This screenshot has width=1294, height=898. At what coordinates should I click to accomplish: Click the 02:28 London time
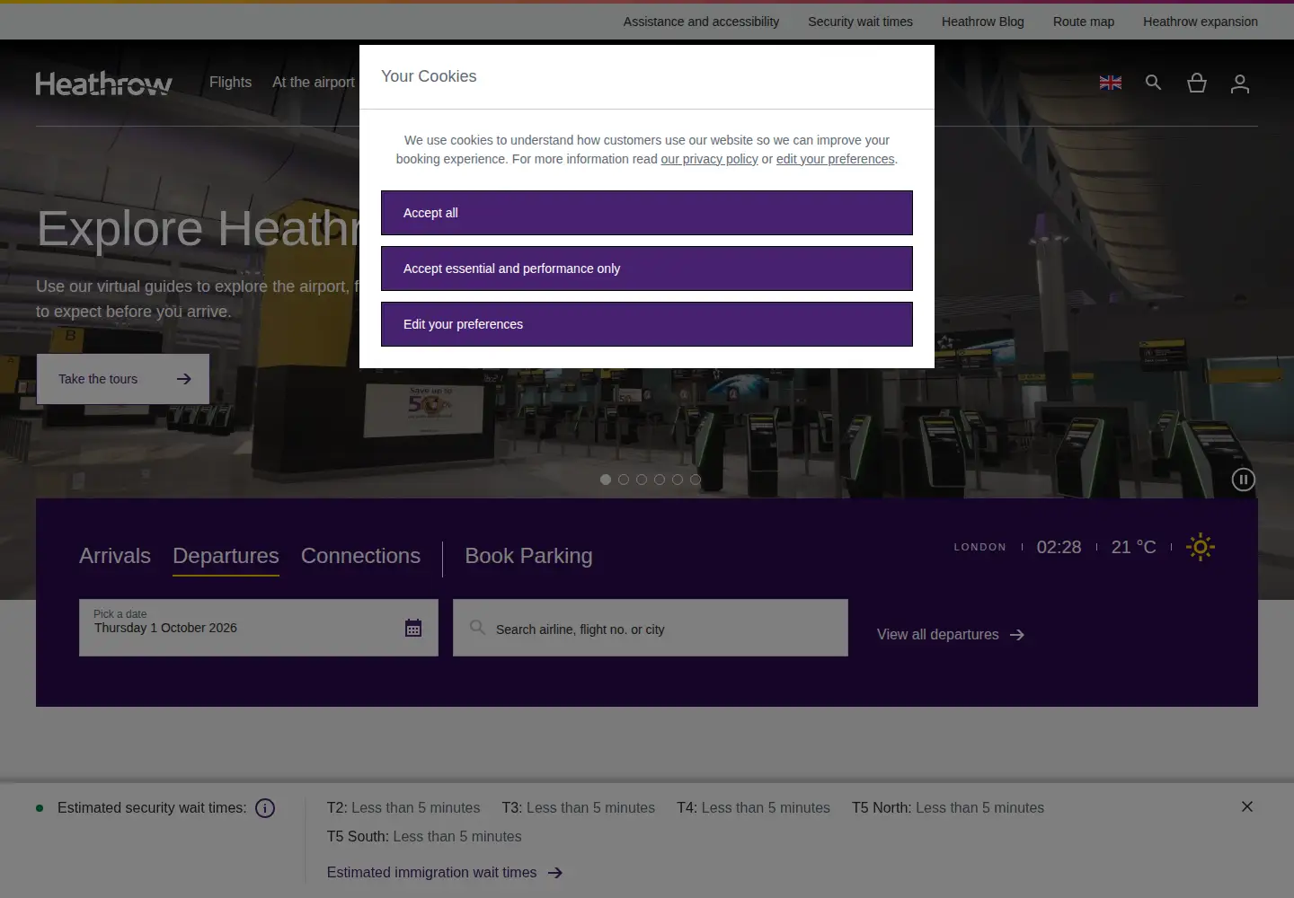coord(1059,547)
